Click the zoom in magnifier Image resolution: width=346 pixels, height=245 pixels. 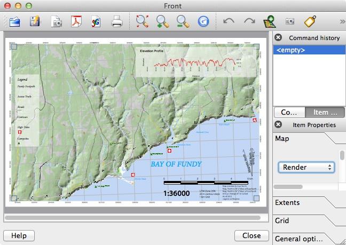(162, 22)
